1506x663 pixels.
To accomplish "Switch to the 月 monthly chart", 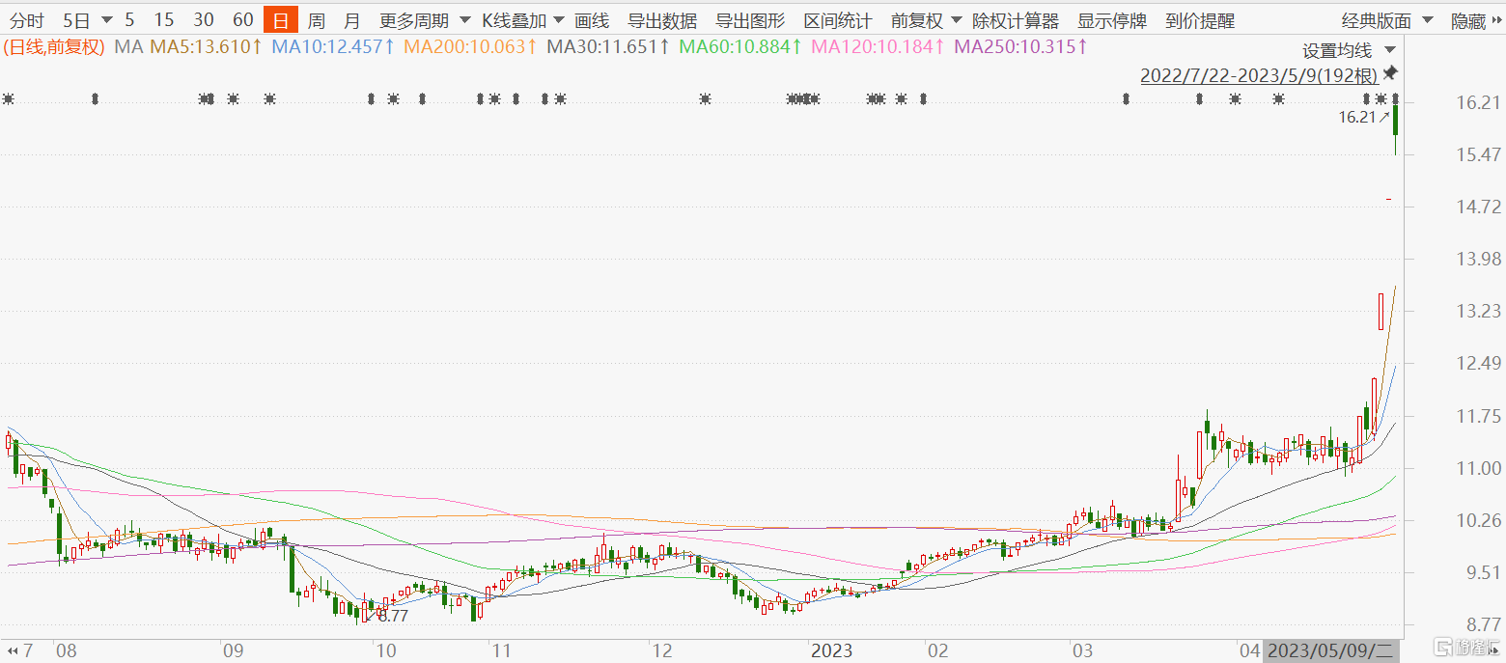I will (352, 20).
